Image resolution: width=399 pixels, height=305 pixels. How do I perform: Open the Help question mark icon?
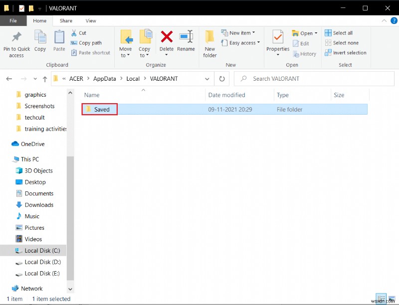click(x=394, y=20)
